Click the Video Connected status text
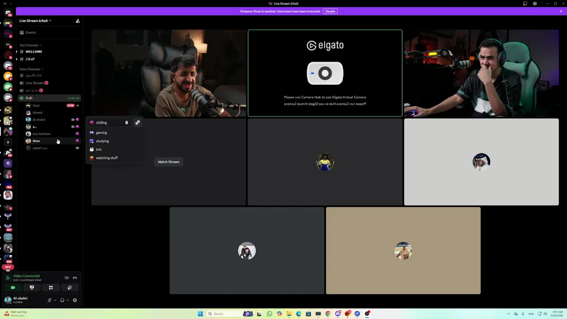Image resolution: width=567 pixels, height=319 pixels. click(x=26, y=276)
